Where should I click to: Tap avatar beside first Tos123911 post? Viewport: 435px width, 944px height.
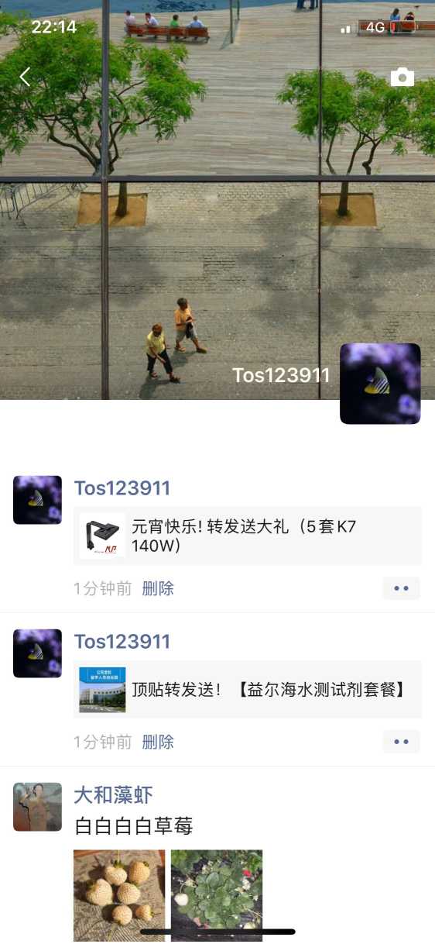(37, 500)
